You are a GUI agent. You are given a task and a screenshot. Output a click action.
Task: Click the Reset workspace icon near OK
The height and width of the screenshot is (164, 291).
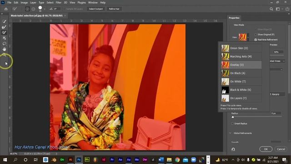[233, 149]
